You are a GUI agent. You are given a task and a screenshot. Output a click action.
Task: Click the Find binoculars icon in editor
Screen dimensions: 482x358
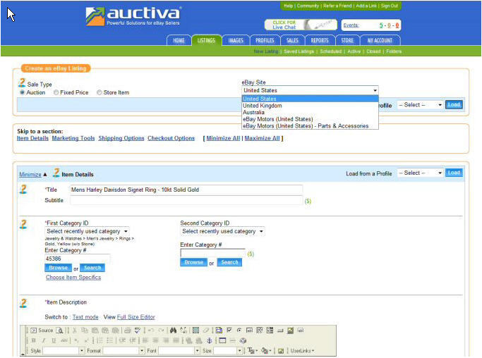(173, 330)
